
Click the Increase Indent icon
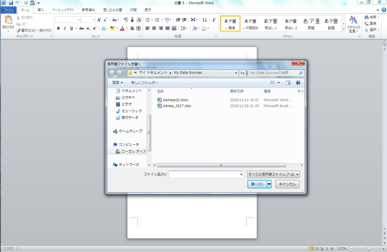click(x=184, y=20)
